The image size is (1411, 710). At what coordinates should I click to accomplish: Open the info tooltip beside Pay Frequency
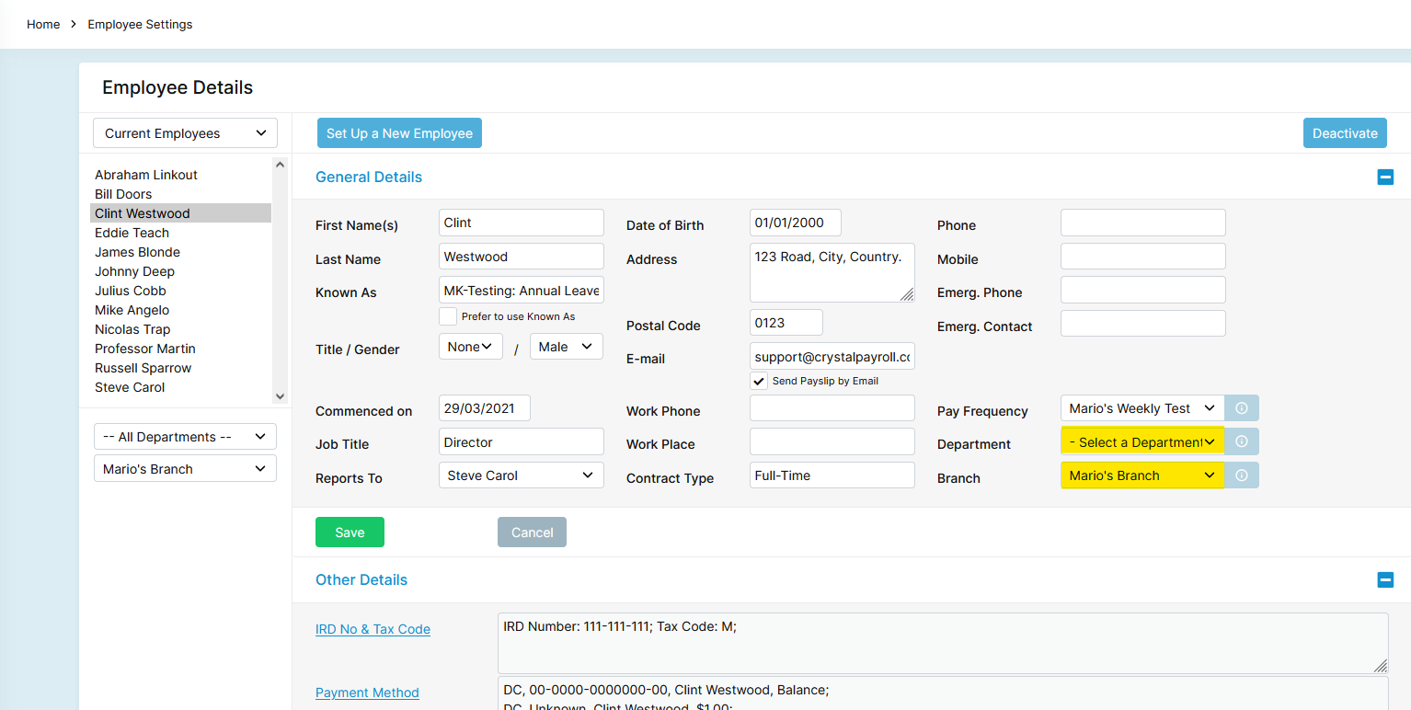[x=1242, y=407]
